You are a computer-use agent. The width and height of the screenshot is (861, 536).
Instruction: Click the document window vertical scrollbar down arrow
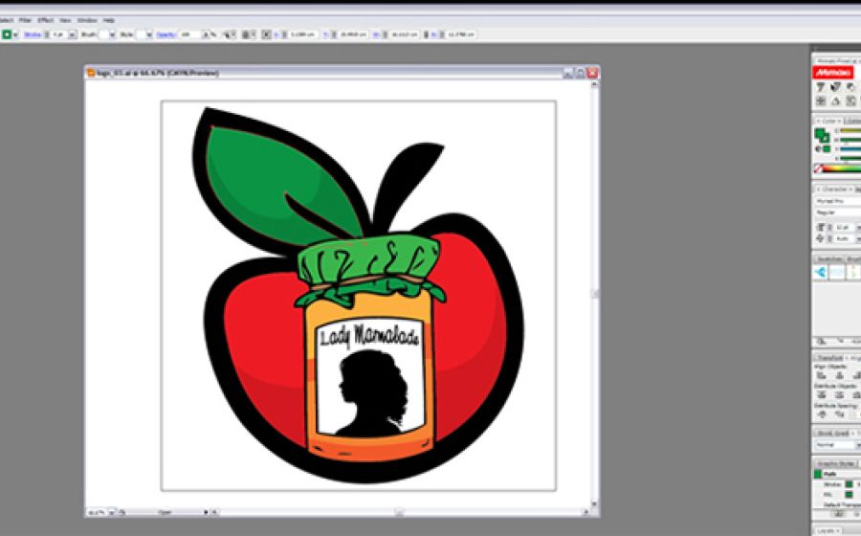pyautogui.click(x=593, y=503)
